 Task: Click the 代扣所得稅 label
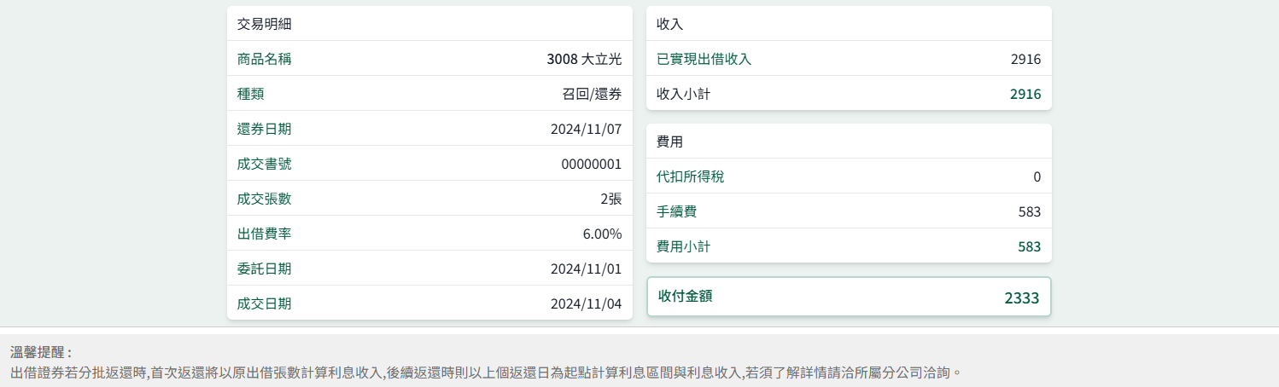click(x=690, y=177)
